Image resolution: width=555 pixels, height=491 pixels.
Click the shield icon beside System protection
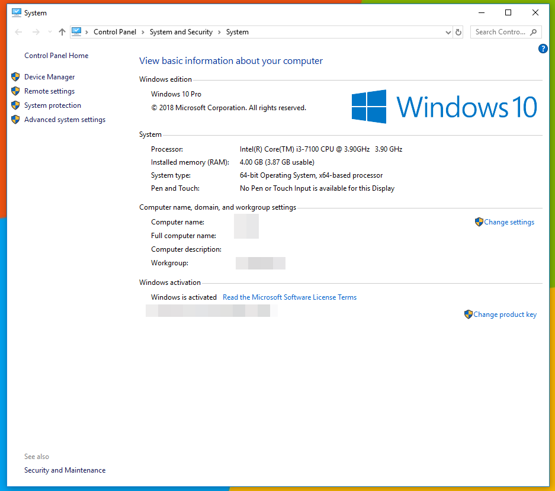(15, 105)
